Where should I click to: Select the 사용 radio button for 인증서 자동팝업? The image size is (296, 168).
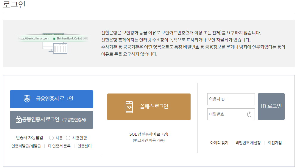tap(51, 138)
